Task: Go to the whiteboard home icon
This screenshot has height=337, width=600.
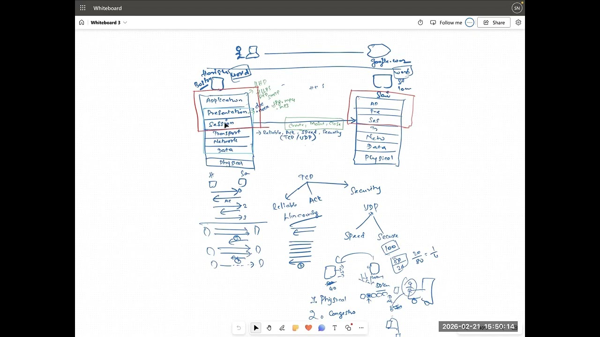Action: tap(82, 22)
